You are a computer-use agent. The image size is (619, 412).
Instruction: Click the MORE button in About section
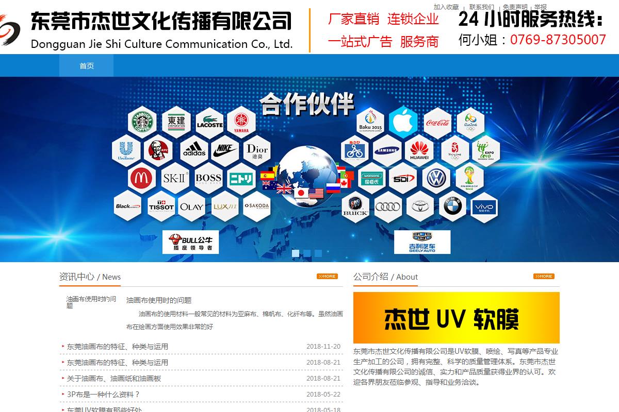[544, 277]
